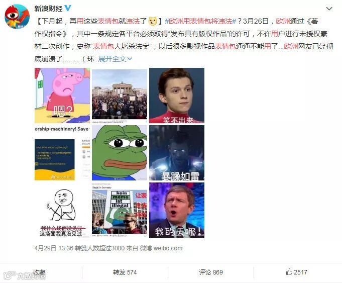The height and width of the screenshot is (283, 342).
Task: Open the 暴躁如雷 Thor meme
Action: pyautogui.click(x=177, y=153)
